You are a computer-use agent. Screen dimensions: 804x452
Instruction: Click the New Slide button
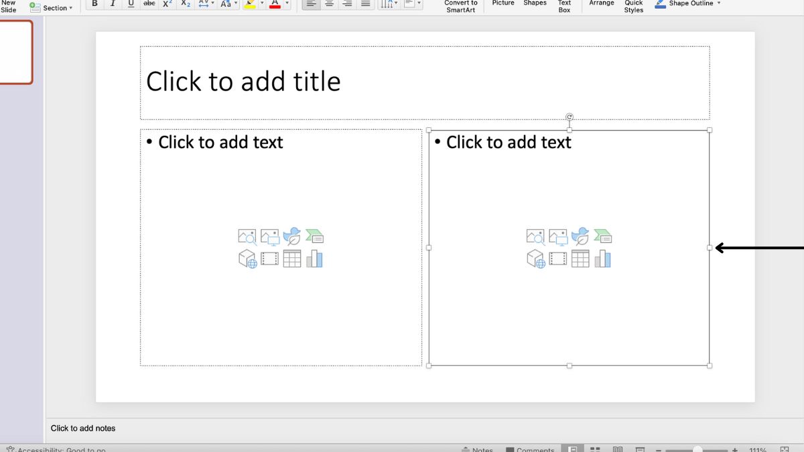(x=9, y=5)
